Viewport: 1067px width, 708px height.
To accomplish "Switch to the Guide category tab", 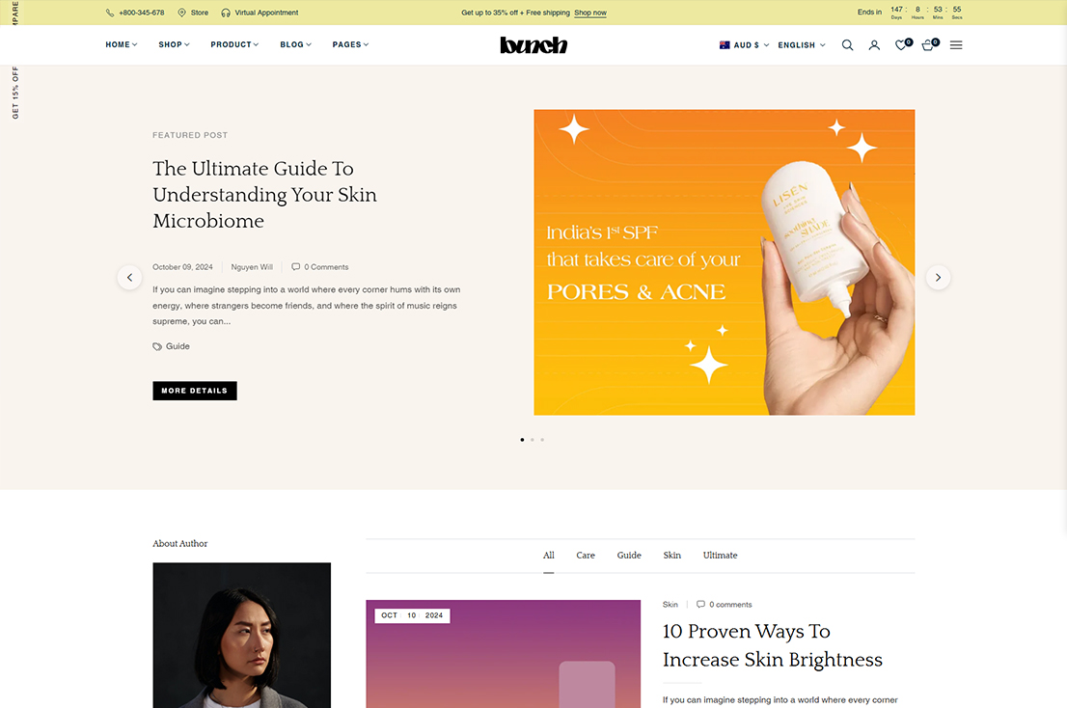I will point(629,556).
